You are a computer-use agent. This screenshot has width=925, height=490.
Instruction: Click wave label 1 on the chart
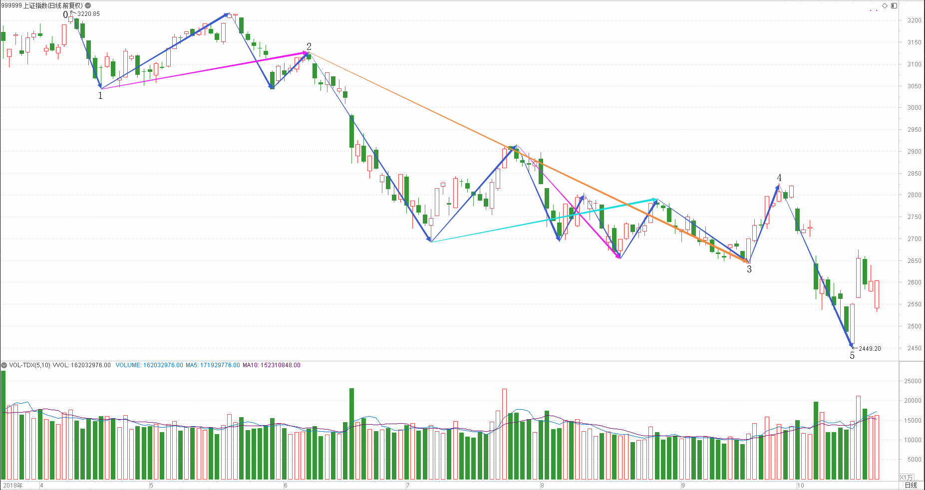coord(100,95)
